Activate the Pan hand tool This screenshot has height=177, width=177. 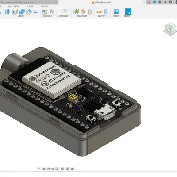(48, 169)
